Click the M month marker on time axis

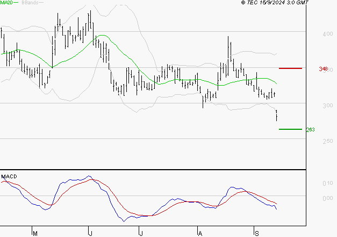[x=35, y=233]
